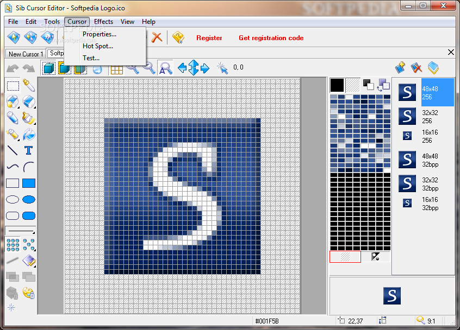This screenshot has width=460, height=330.
Task: Choose the arc drawing tool
Action: [29, 167]
